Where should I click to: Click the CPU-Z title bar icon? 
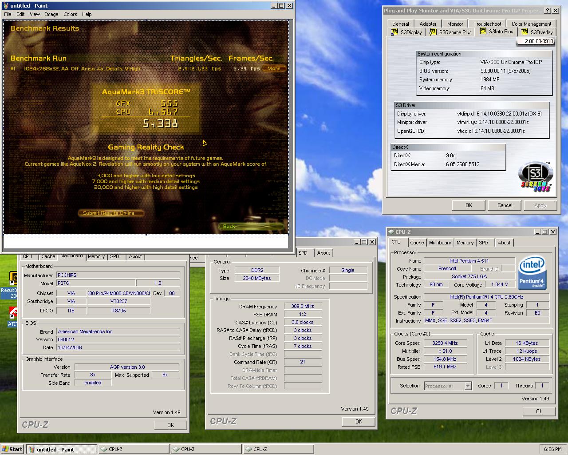(391, 232)
